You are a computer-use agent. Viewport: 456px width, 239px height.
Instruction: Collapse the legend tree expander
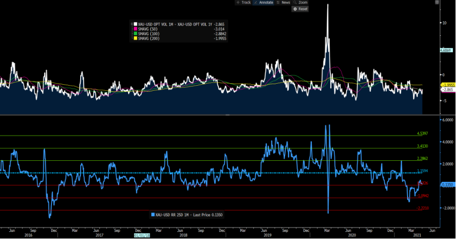(132, 24)
